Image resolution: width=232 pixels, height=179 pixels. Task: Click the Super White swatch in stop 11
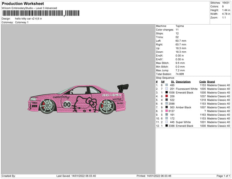tap(167, 122)
